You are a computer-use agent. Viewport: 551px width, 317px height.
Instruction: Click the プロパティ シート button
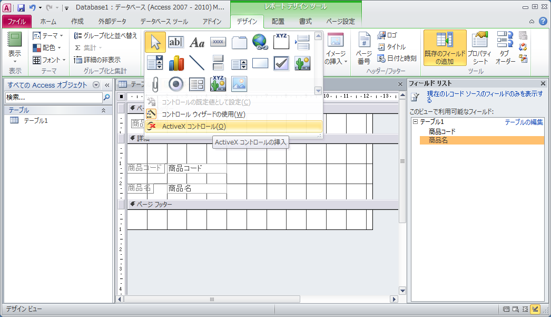480,48
